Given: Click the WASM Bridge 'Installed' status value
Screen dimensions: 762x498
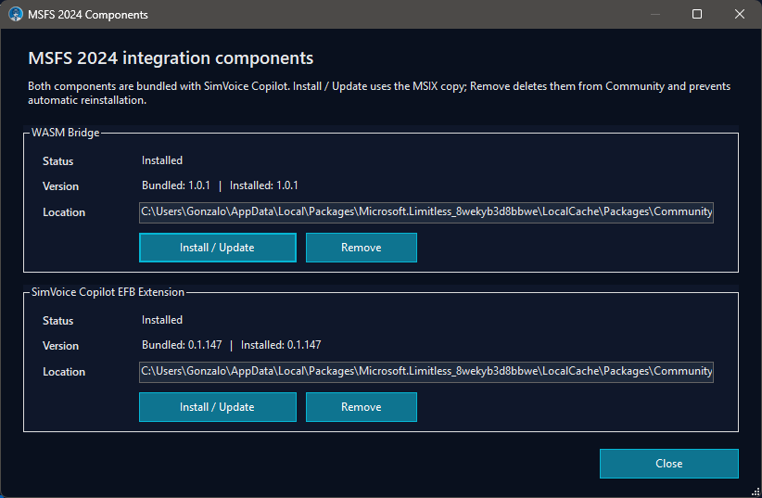Looking at the screenshot, I should pyautogui.click(x=162, y=160).
